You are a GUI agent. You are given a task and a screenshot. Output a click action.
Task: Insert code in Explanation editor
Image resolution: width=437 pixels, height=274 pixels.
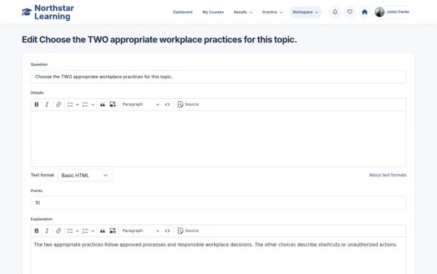[167, 231]
